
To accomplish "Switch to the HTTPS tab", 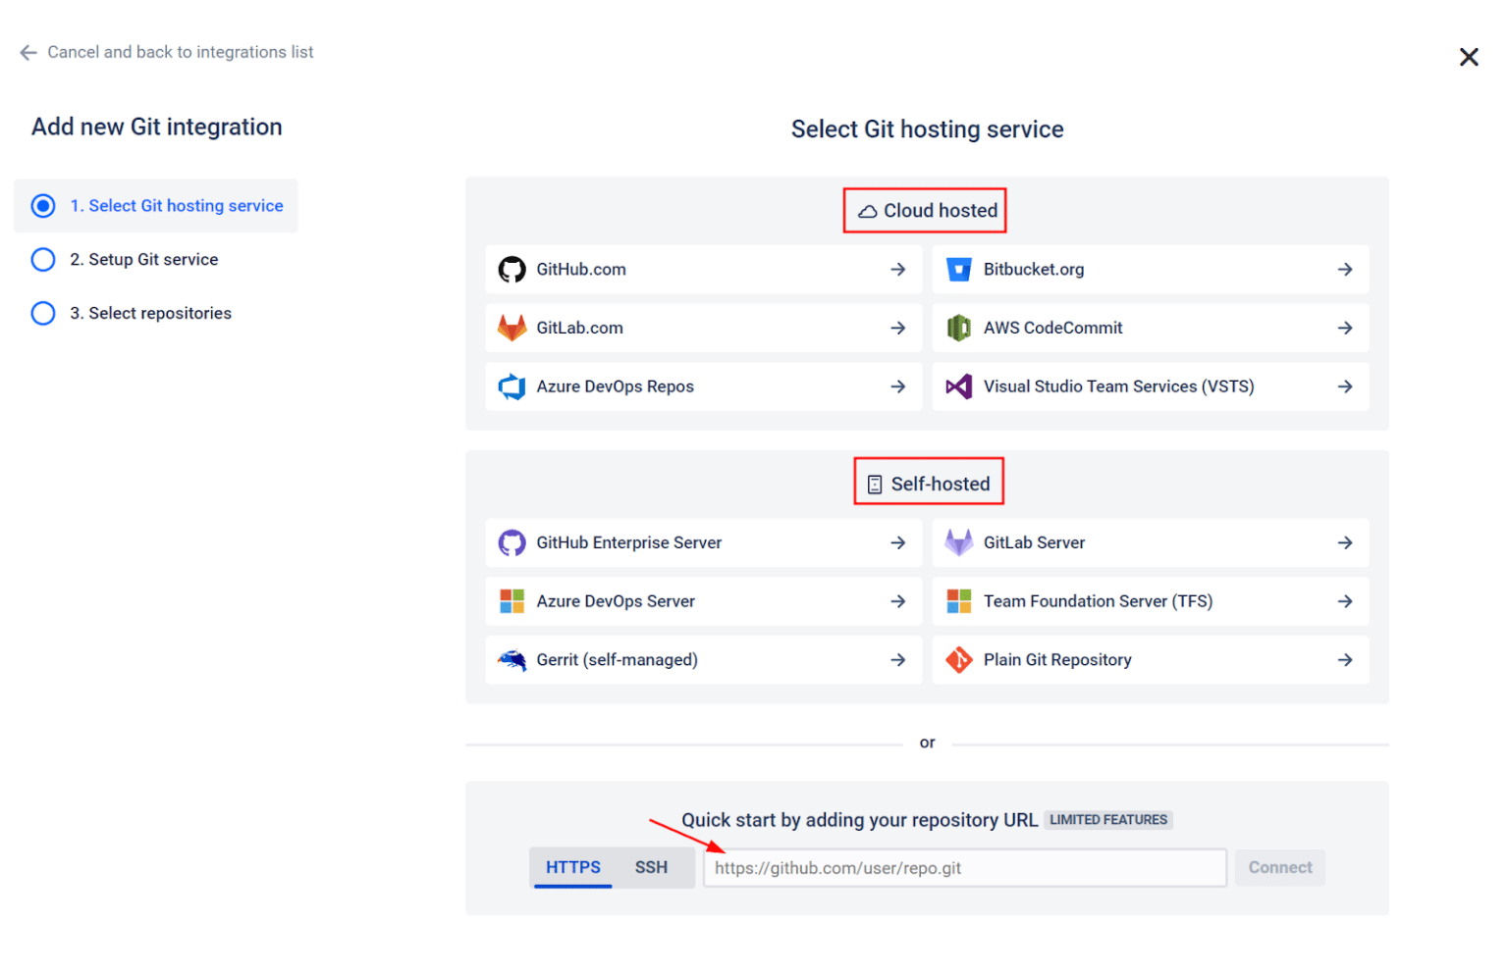I will [572, 867].
